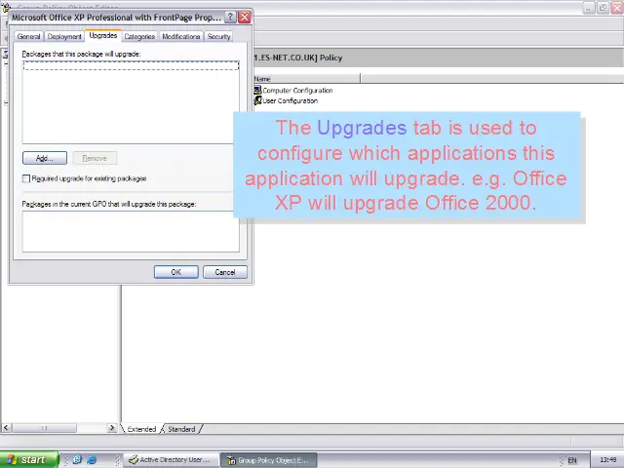Close the Office XP properties dialog
The height and width of the screenshot is (468, 624).
pyautogui.click(x=244, y=18)
